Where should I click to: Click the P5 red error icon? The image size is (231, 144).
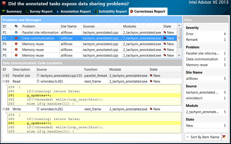16,56
